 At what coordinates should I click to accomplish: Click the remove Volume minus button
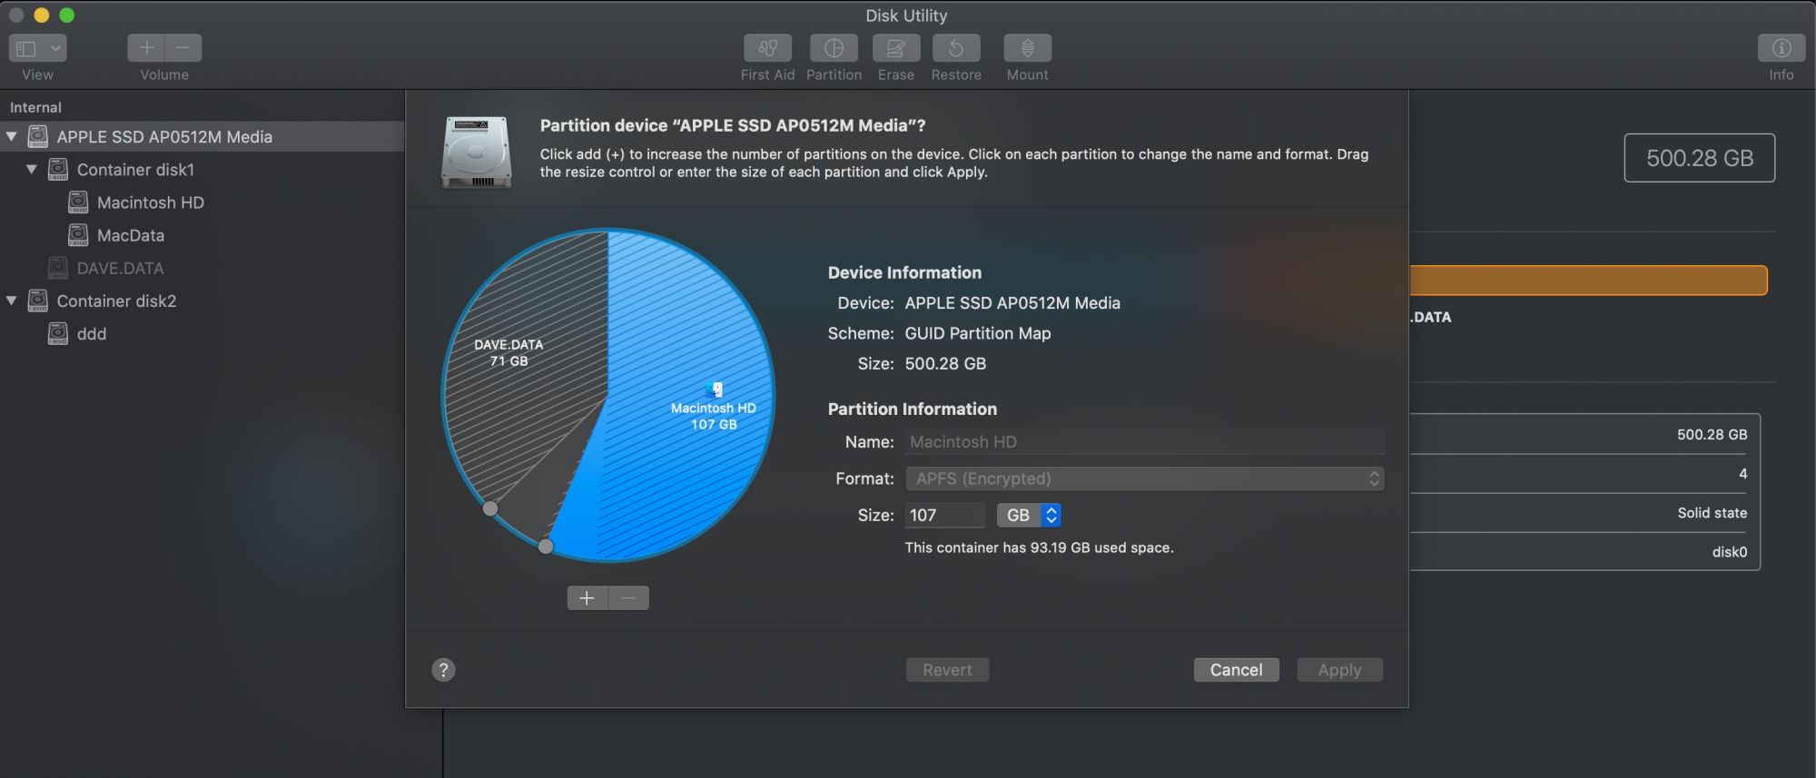pos(183,47)
